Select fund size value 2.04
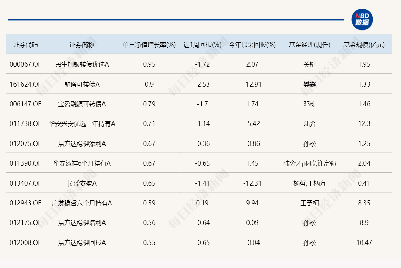401x268 pixels. pos(364,163)
